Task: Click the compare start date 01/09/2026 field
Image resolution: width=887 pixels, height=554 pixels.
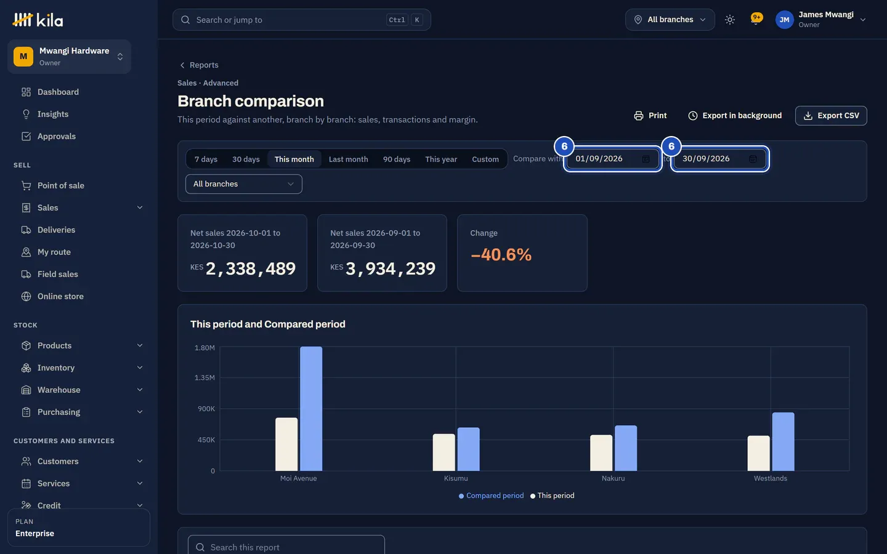Action: point(612,159)
